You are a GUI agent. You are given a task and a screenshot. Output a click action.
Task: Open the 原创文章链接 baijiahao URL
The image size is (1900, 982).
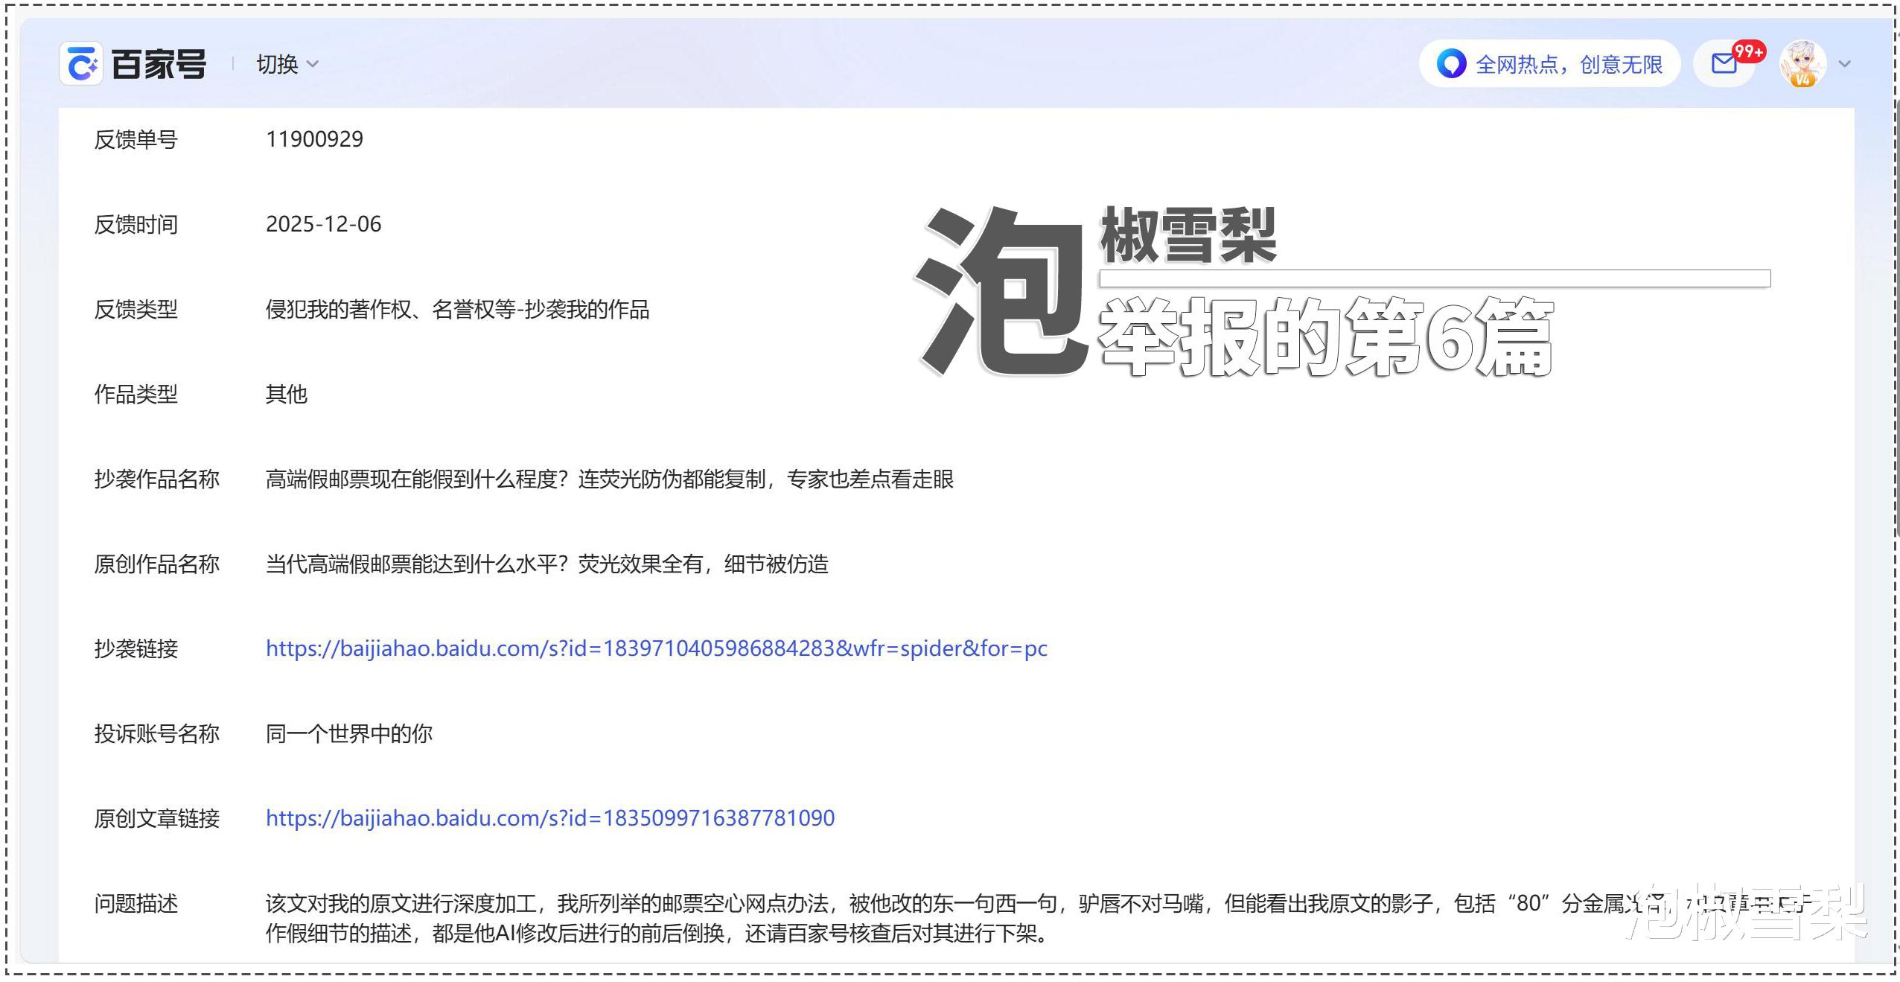point(549,818)
